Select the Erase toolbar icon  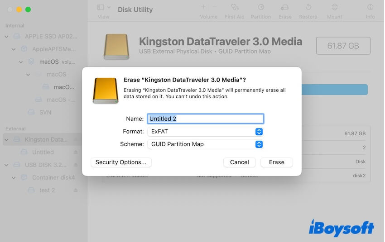click(x=285, y=8)
